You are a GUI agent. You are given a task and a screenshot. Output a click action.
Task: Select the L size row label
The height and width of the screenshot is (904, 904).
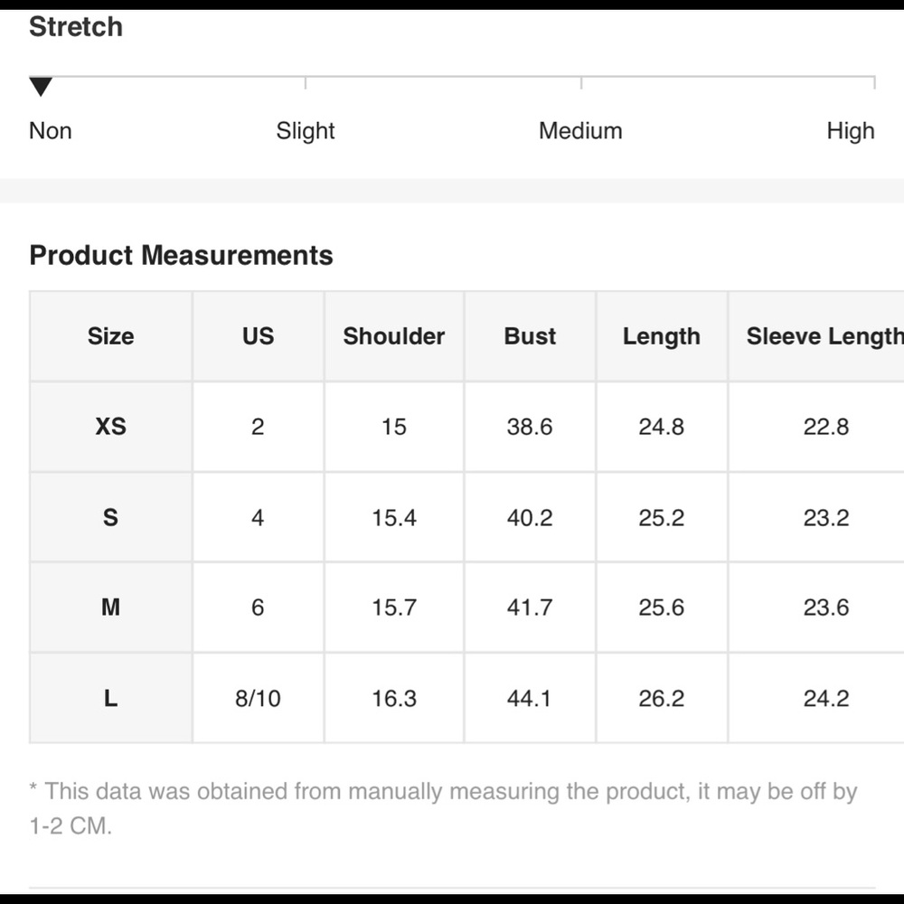tap(110, 698)
